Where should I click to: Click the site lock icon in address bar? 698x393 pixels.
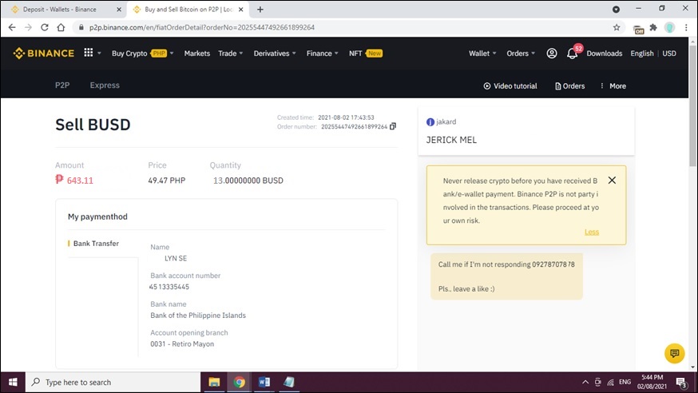[x=81, y=27]
